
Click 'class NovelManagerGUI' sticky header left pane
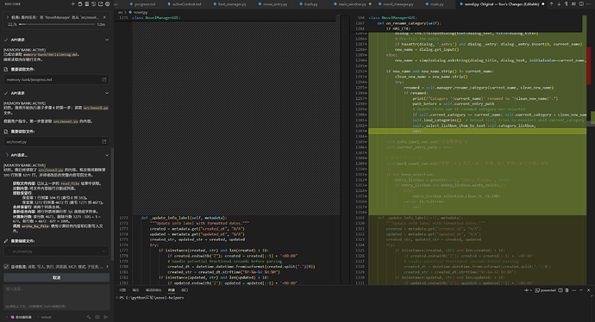tap(156, 18)
